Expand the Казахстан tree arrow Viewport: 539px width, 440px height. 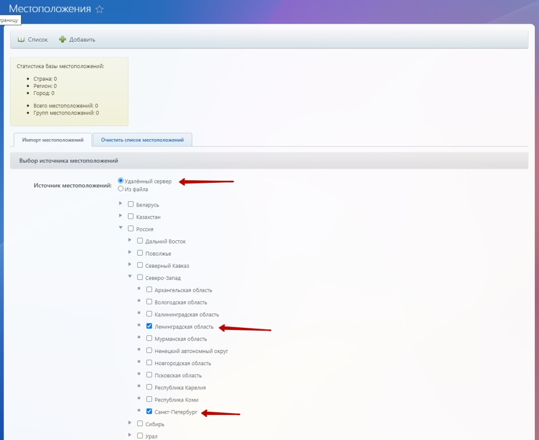pyautogui.click(x=121, y=216)
